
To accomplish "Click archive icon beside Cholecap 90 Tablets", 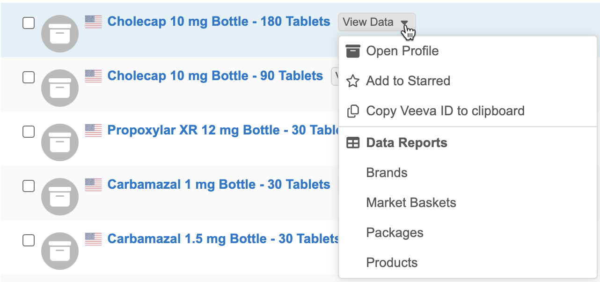I will click(60, 88).
